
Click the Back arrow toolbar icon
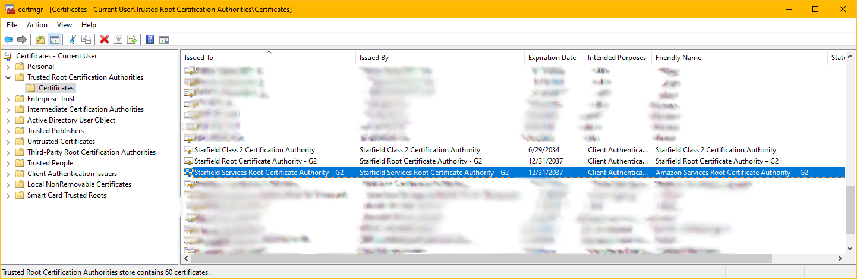(x=8, y=40)
